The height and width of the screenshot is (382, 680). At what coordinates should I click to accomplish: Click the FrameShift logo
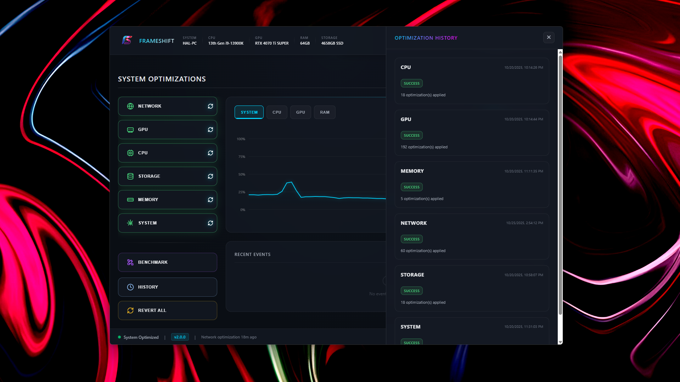pos(127,40)
